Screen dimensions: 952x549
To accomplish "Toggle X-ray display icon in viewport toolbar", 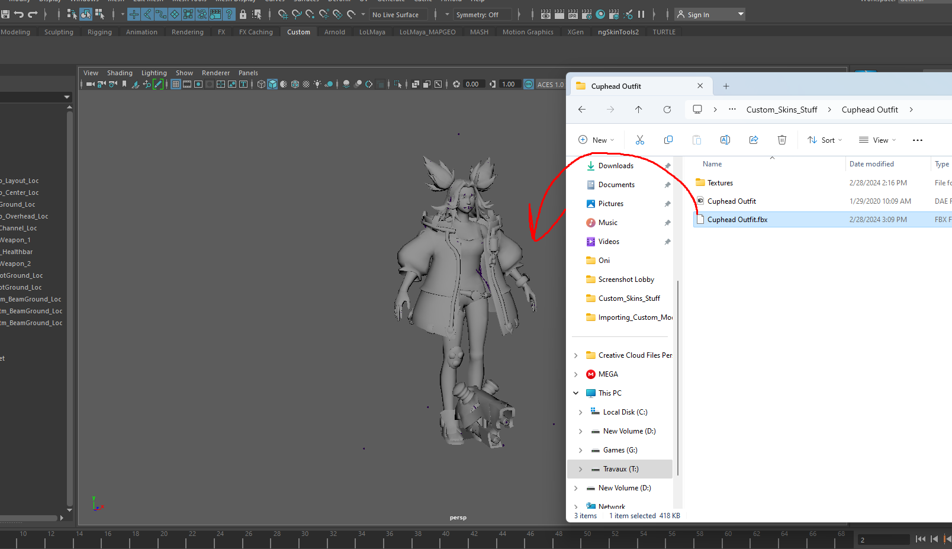I will tap(415, 84).
